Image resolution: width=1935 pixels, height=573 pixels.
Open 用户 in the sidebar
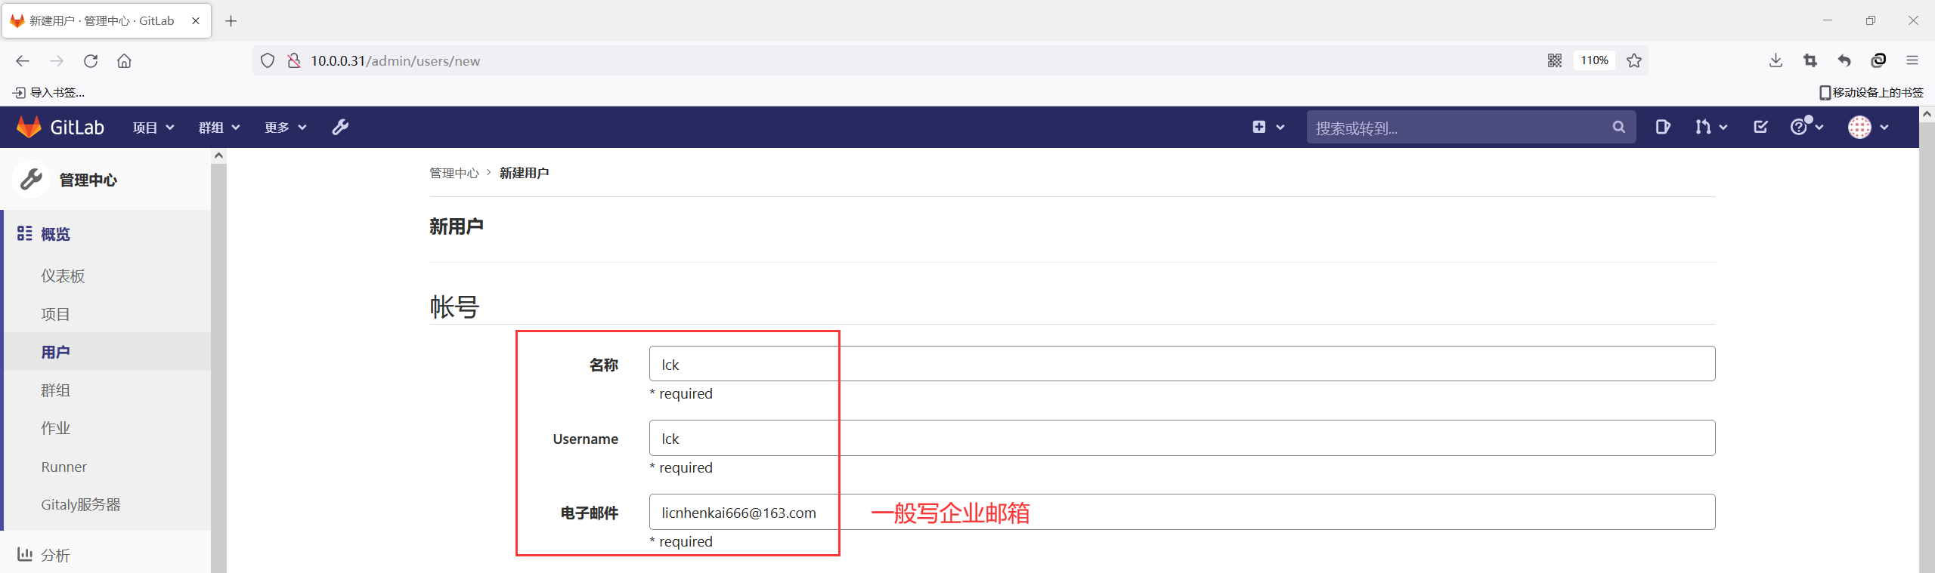pos(55,352)
